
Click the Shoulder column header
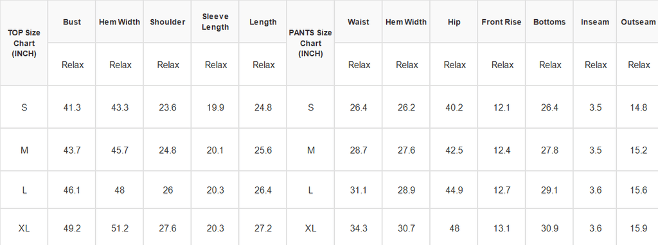168,21
